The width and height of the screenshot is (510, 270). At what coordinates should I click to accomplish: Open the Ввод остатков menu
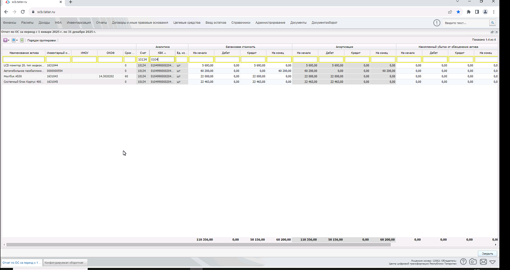(216, 22)
